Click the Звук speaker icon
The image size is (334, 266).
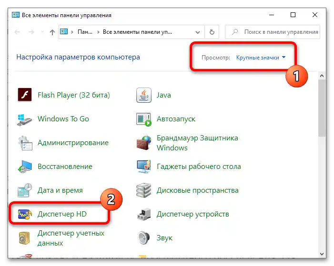pyautogui.click(x=143, y=238)
